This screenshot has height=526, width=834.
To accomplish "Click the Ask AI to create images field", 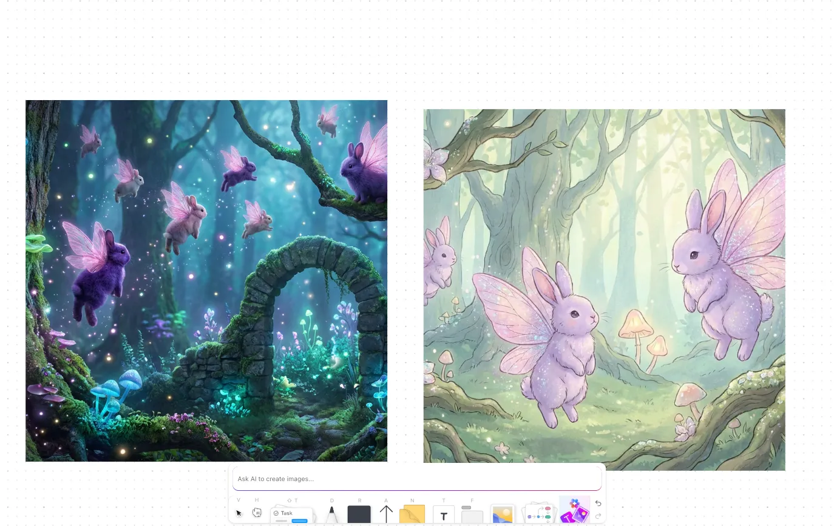I will (x=417, y=479).
